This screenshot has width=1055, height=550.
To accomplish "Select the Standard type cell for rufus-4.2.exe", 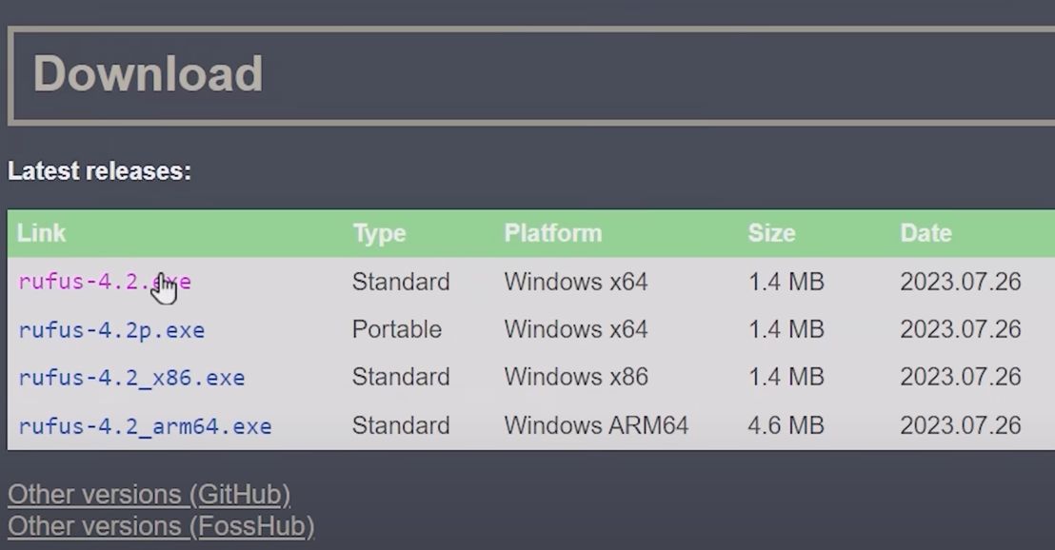I will [401, 282].
